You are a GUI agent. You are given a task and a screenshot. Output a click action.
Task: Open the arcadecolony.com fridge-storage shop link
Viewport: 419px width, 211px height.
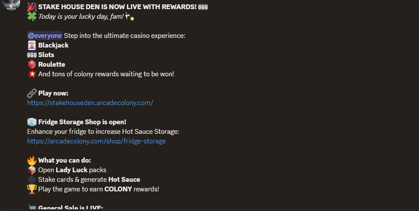(97, 141)
